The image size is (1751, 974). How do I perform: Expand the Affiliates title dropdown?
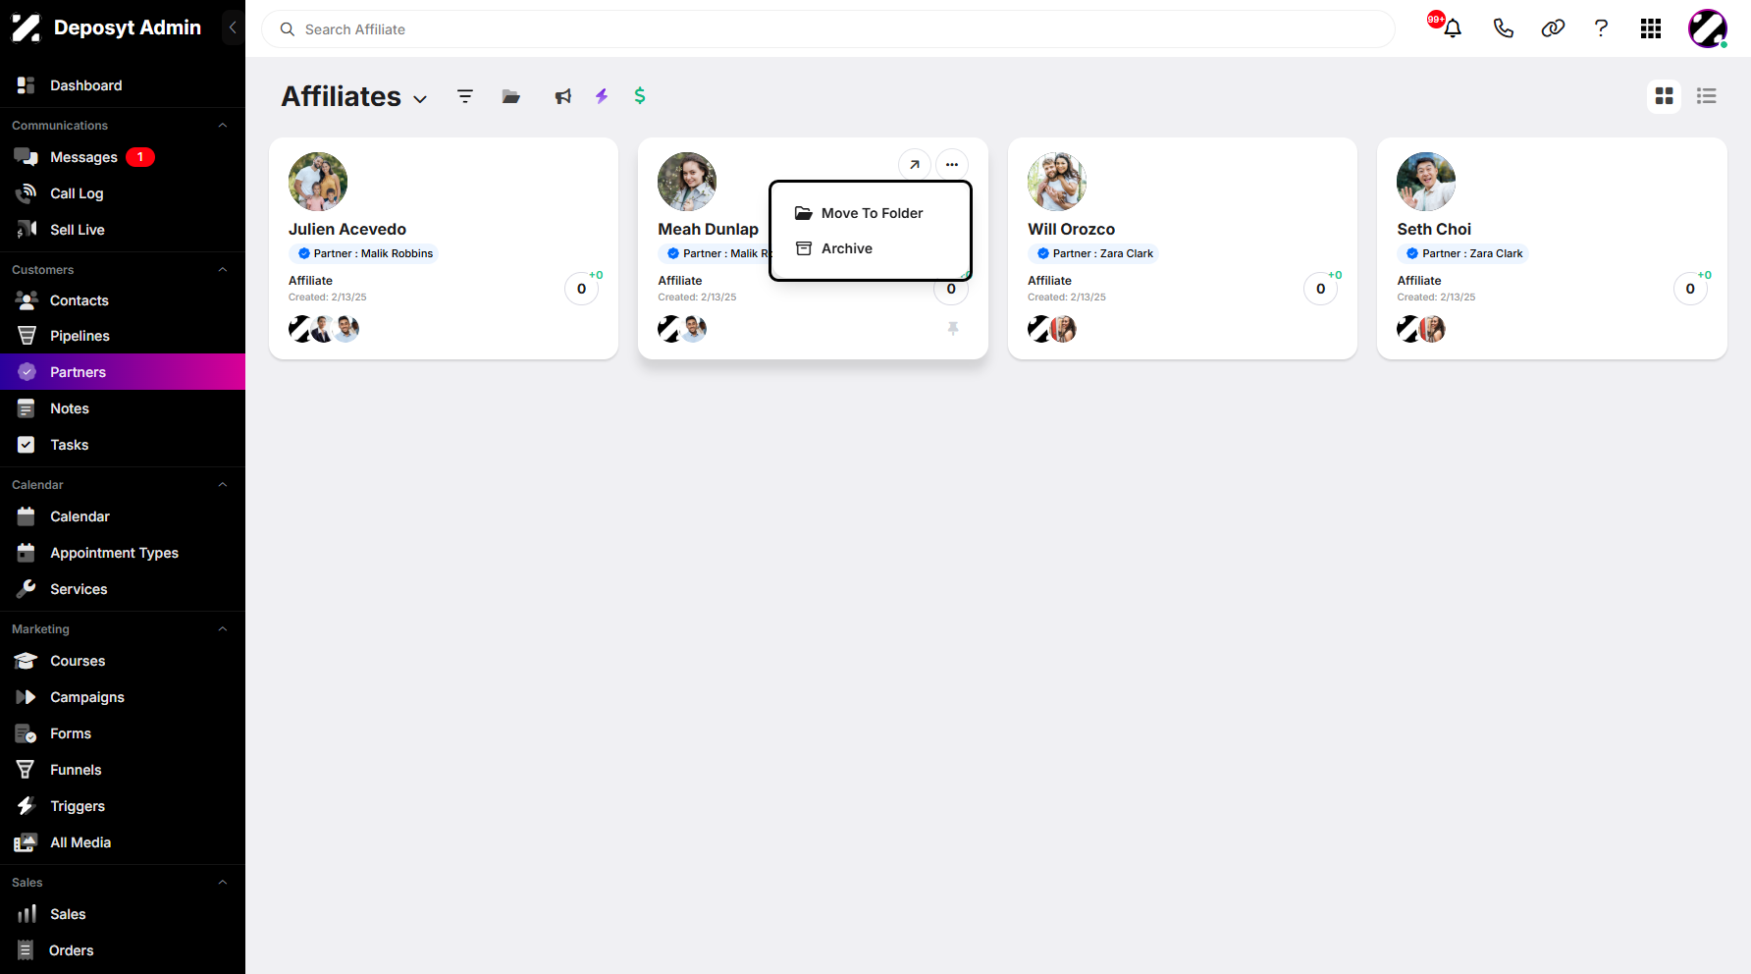click(x=420, y=99)
